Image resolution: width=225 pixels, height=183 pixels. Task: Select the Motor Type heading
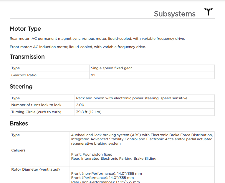(x=25, y=29)
